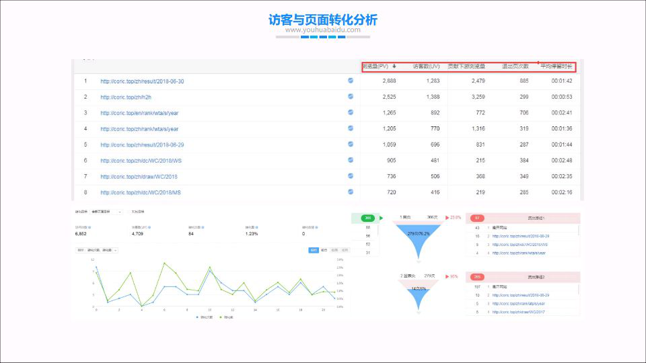The width and height of the screenshot is (646, 363).
Task: Open link coric.top/zh/result/2018-06-30
Action: coord(142,81)
